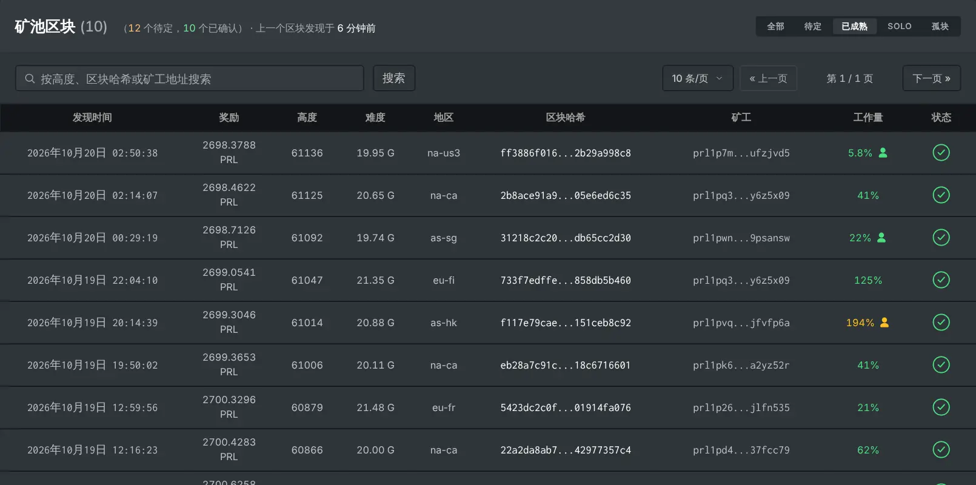Click solo miner icon next to 194%

[x=884, y=323]
